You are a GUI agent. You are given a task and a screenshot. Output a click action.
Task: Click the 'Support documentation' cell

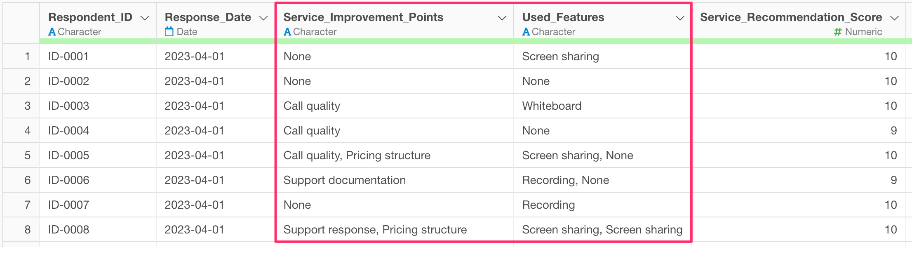point(394,180)
